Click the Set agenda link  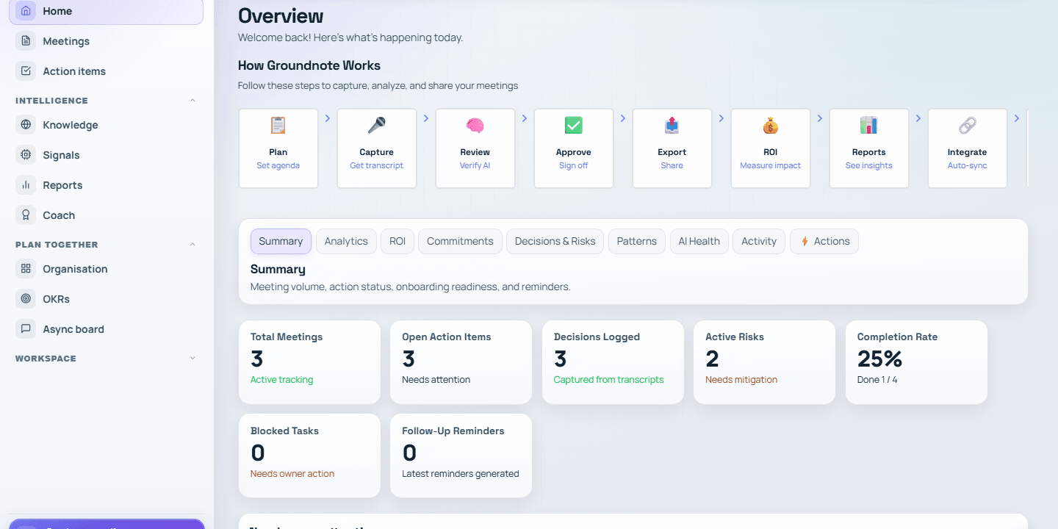(278, 165)
